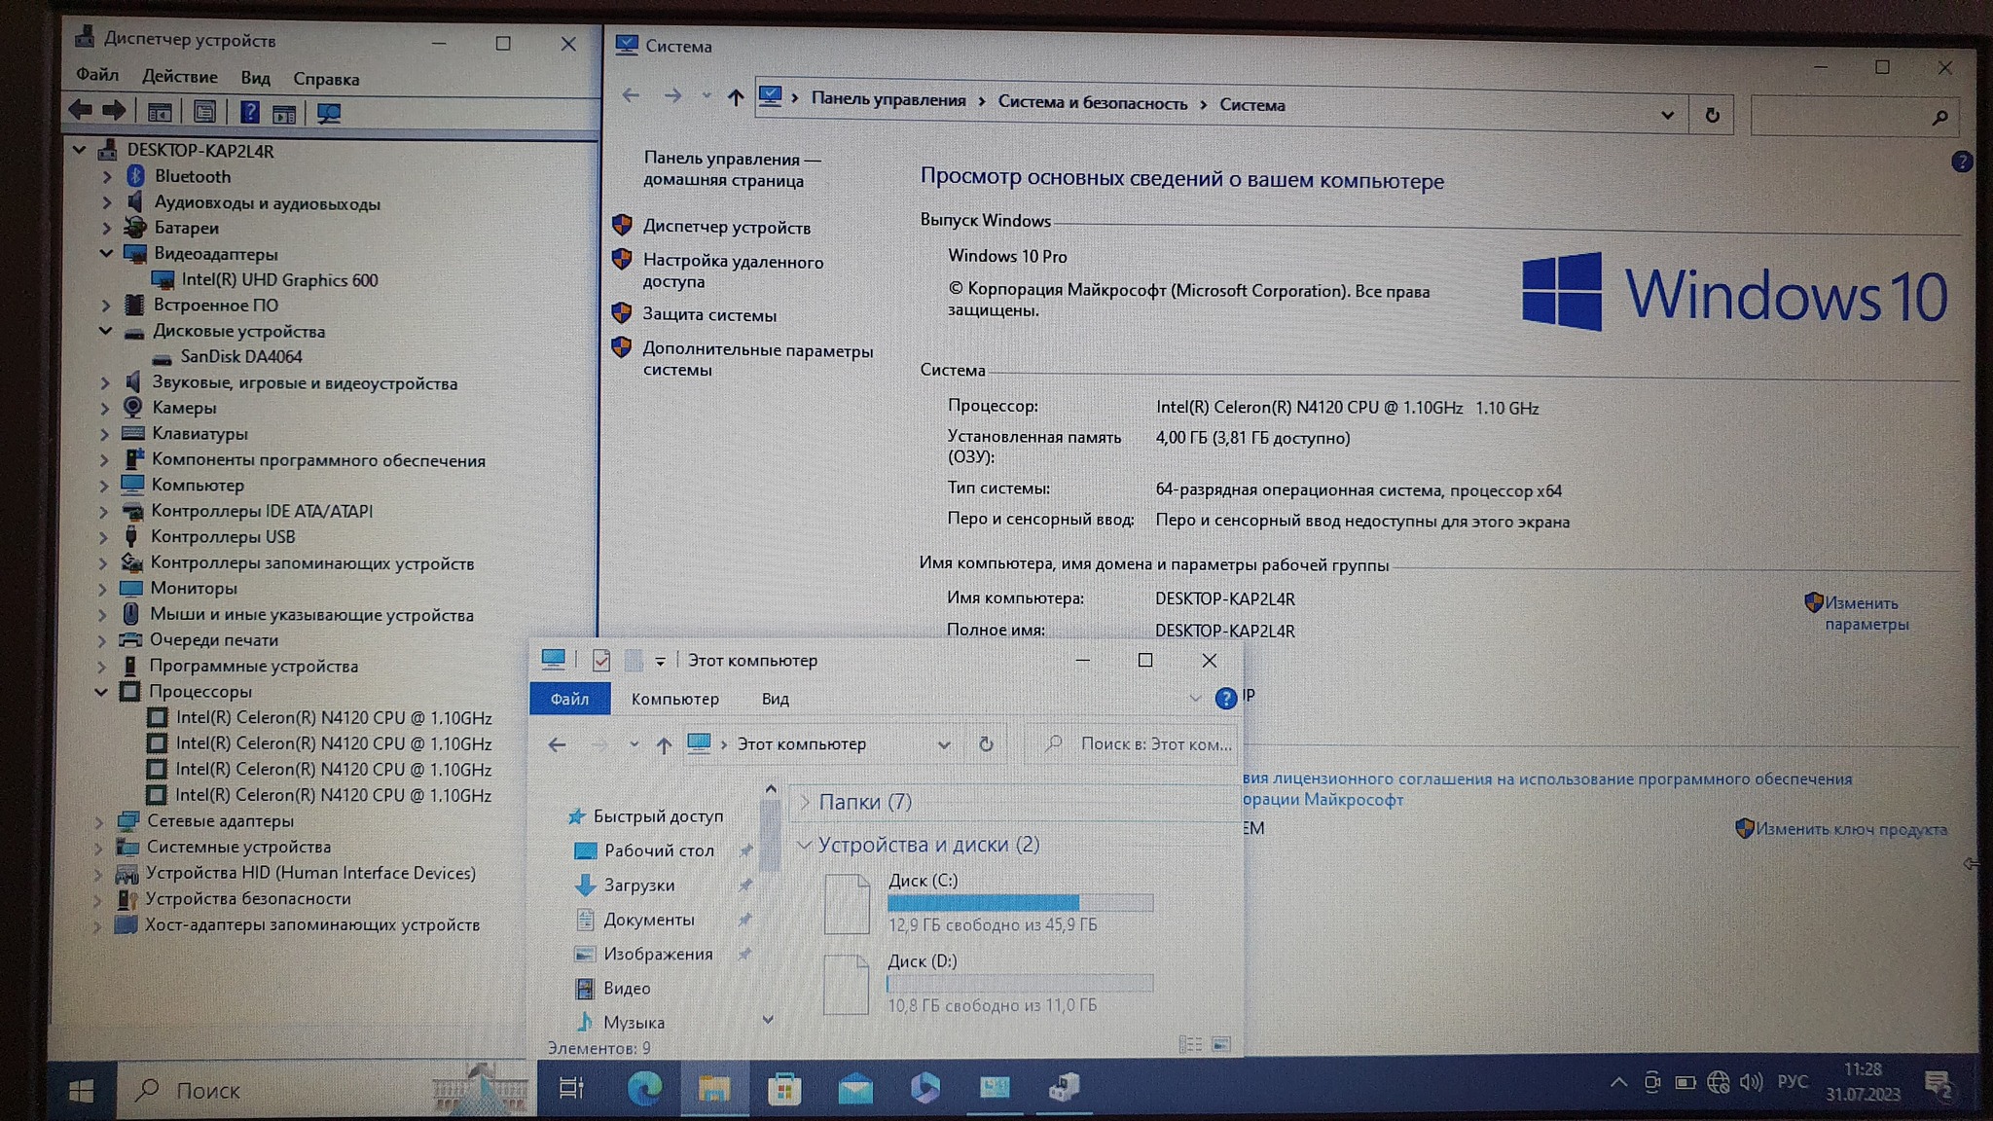1993x1121 pixels.
Task: Open Microsoft Edge from the taskbar
Action: 643,1088
